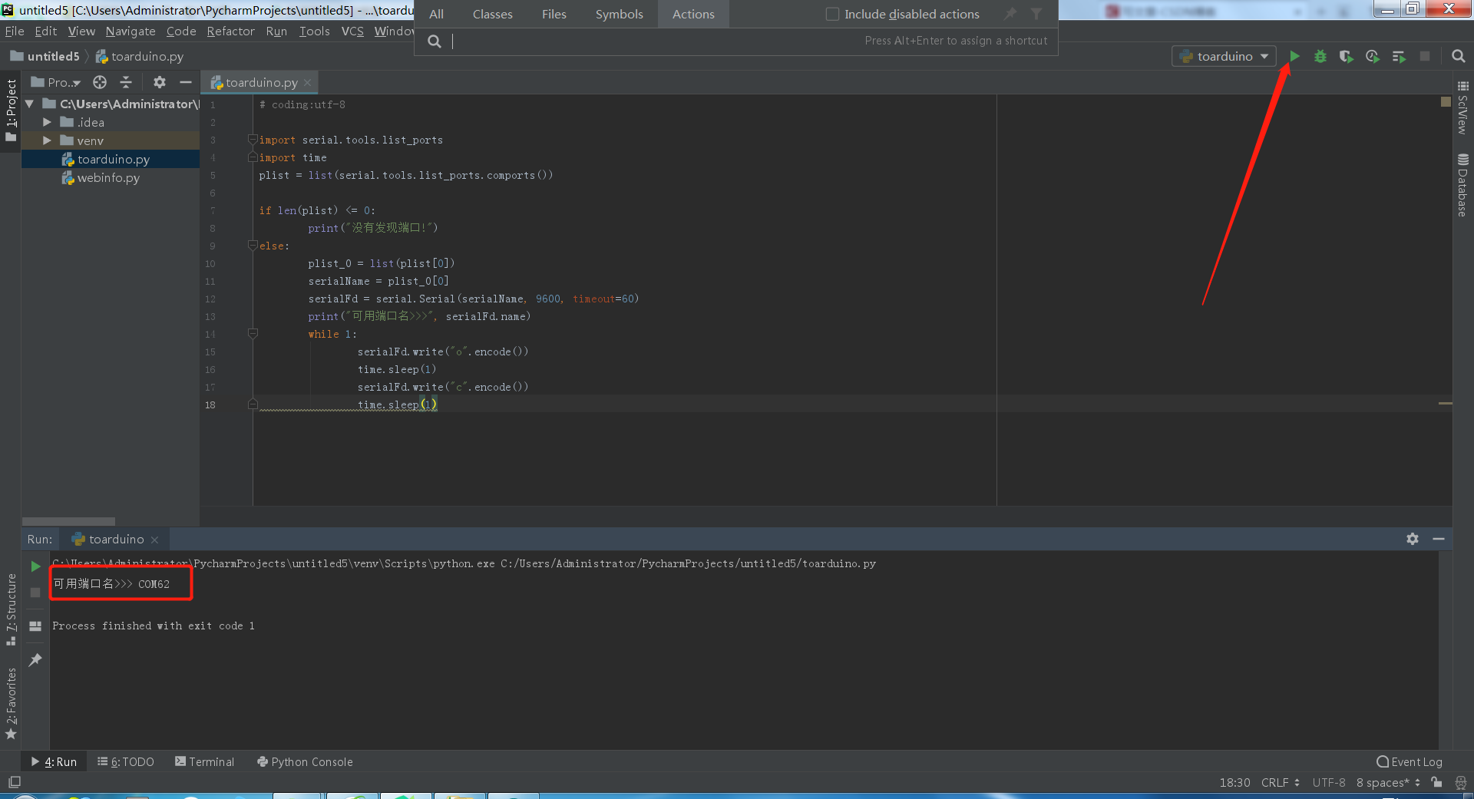This screenshot has height=799, width=1474.
Task: Toggle tool window bars icon in status bar
Action: [x=15, y=782]
